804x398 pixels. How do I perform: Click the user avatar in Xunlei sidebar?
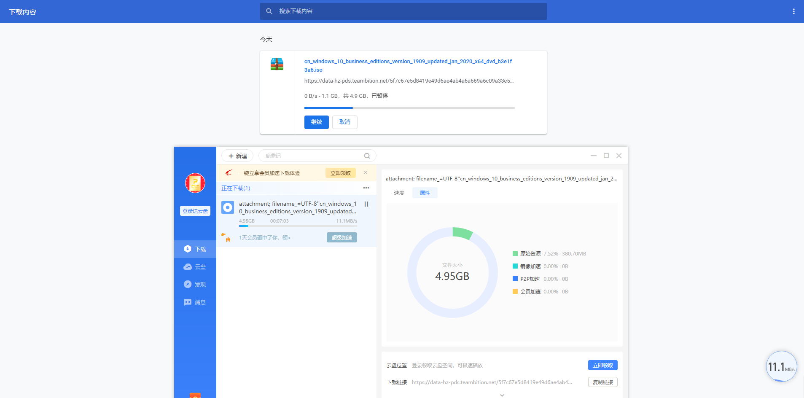tap(195, 183)
